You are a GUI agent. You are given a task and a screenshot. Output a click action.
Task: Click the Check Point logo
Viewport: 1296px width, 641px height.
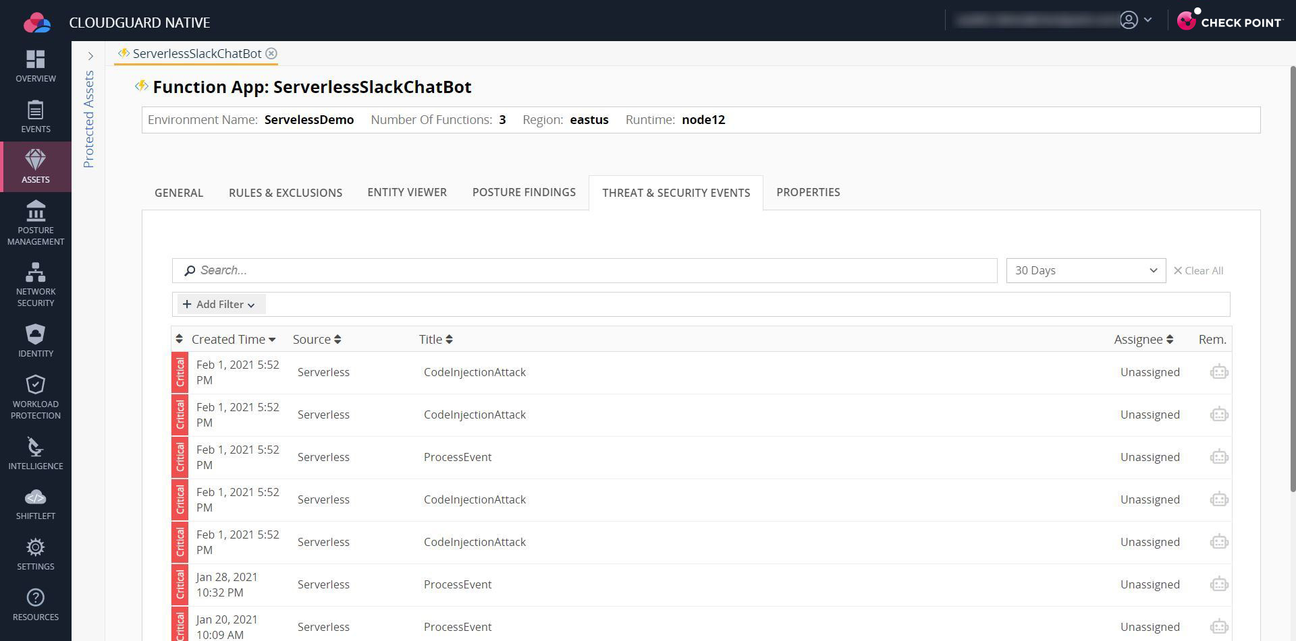pyautogui.click(x=1229, y=21)
